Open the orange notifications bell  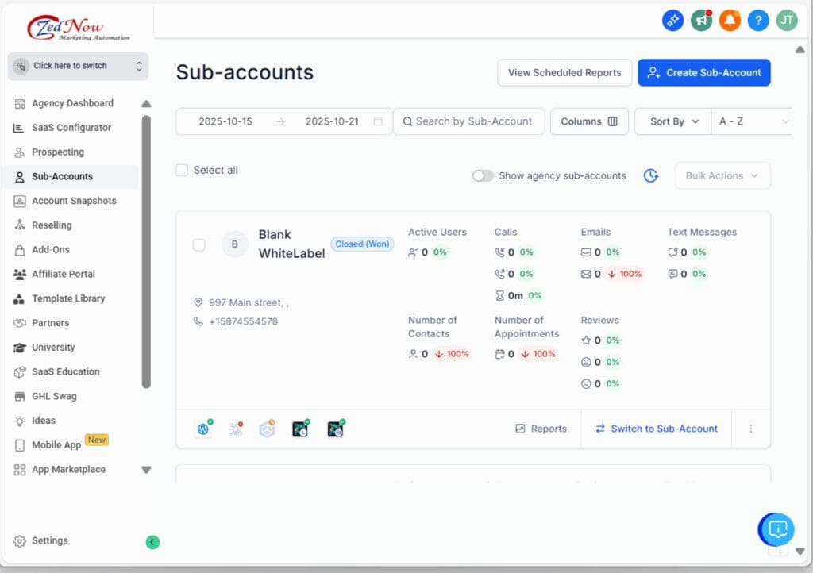pyautogui.click(x=730, y=21)
